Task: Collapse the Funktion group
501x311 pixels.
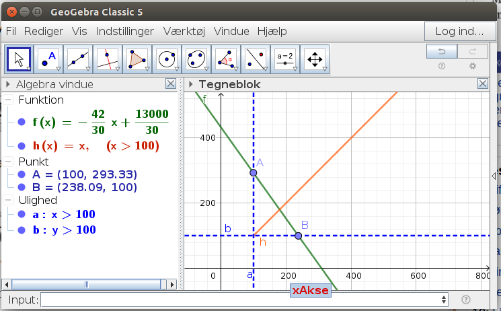Action: [x=8, y=100]
